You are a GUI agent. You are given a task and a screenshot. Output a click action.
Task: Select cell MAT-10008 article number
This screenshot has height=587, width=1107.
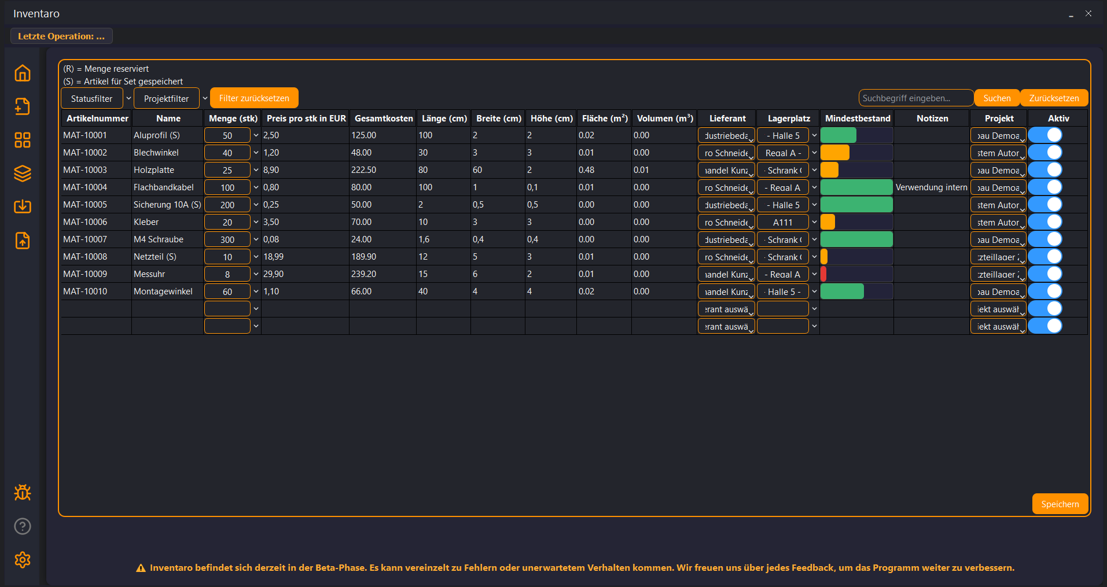pos(96,257)
